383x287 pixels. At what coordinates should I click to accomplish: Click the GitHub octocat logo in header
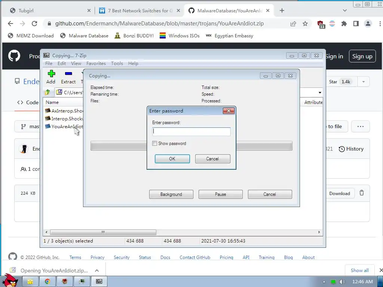[x=14, y=56]
